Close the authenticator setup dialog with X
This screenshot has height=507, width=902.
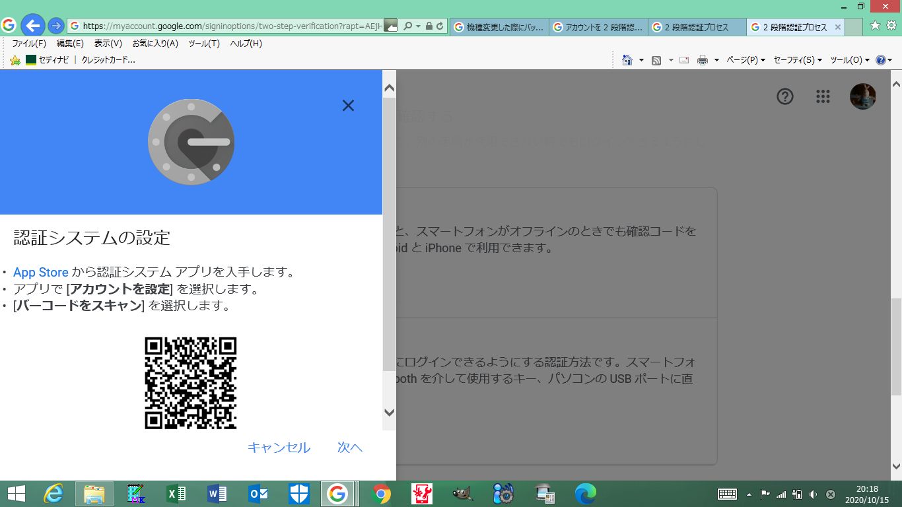click(x=348, y=106)
